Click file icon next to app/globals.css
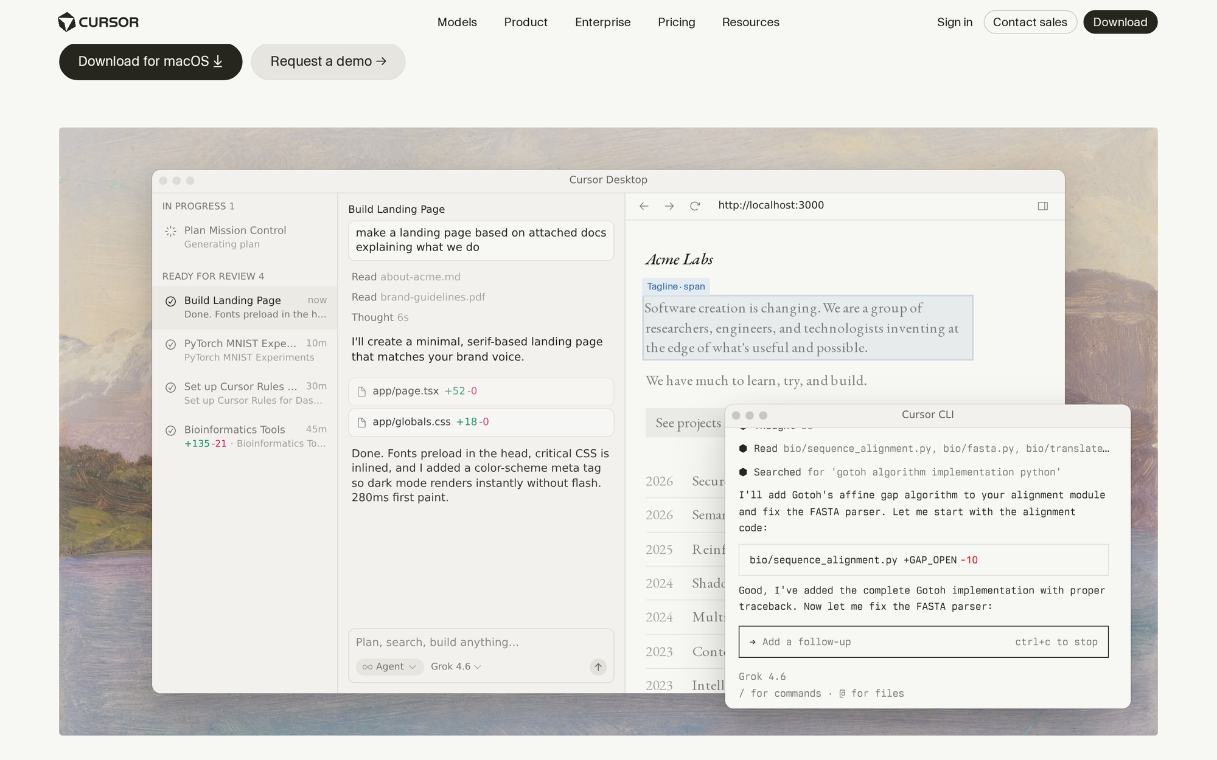Image resolution: width=1217 pixels, height=760 pixels. coord(361,423)
